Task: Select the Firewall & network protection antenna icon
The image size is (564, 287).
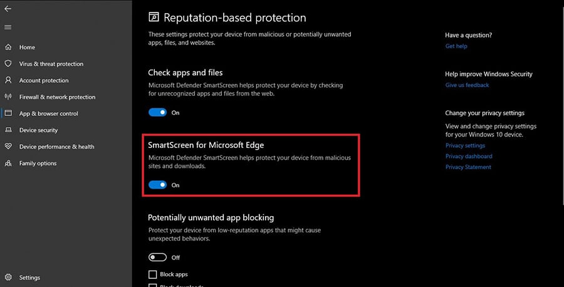Action: coord(8,97)
